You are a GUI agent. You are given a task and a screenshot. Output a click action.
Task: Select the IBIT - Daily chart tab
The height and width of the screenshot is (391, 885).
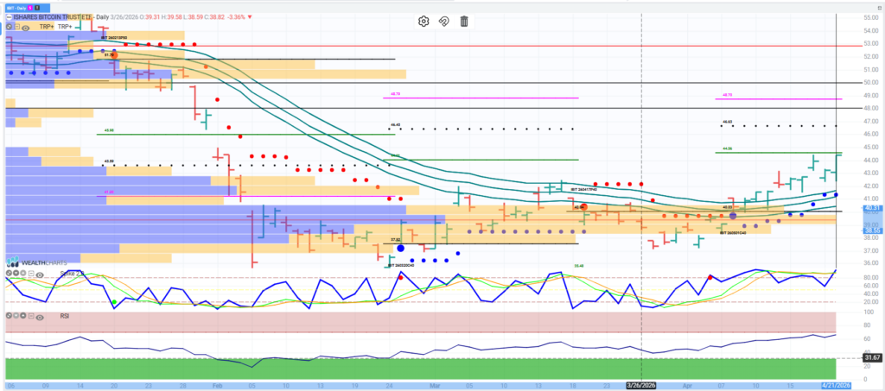pos(16,6)
